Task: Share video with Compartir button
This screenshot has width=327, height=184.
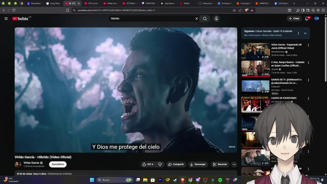Action: point(176,164)
